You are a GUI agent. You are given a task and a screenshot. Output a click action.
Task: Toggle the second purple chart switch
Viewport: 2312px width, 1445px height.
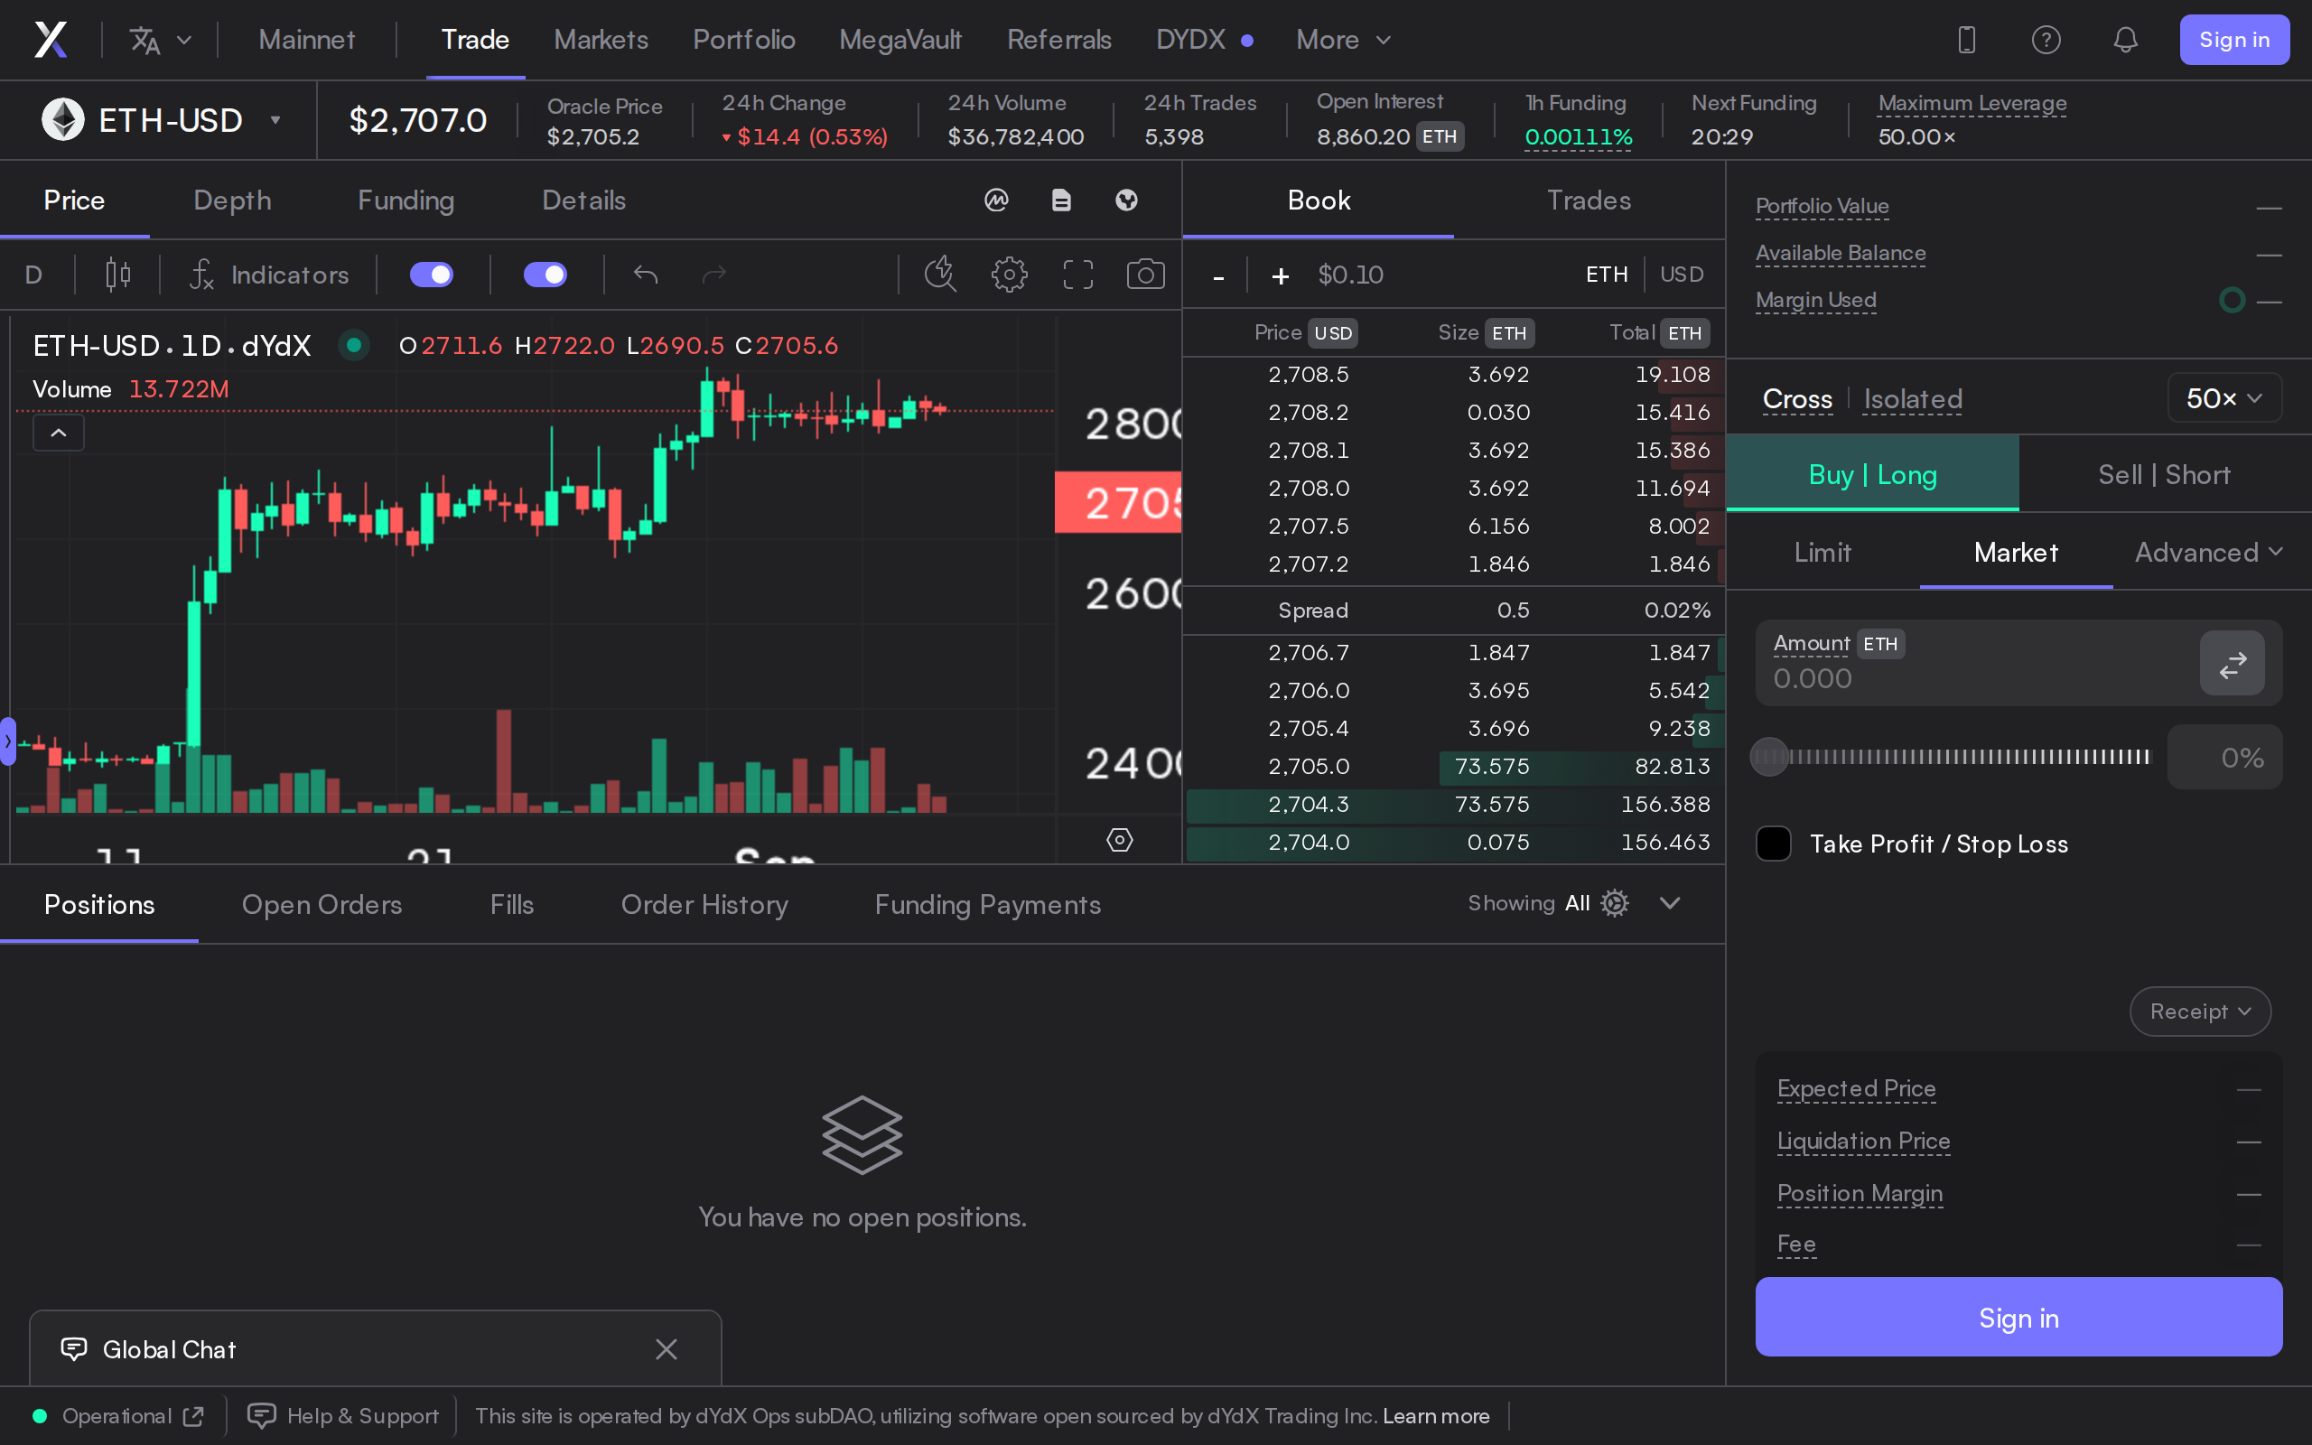545,275
